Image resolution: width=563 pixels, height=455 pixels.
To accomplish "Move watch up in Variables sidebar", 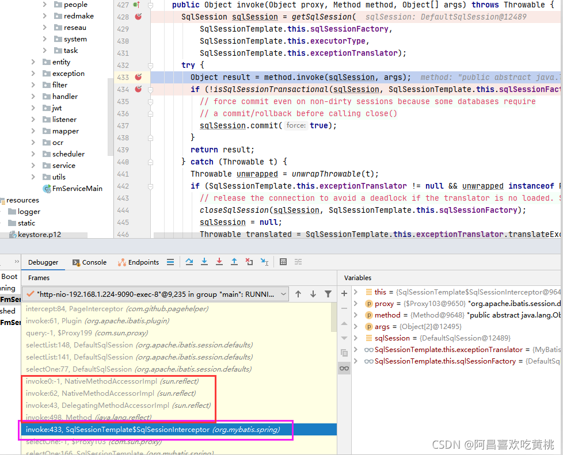I will click(344, 323).
